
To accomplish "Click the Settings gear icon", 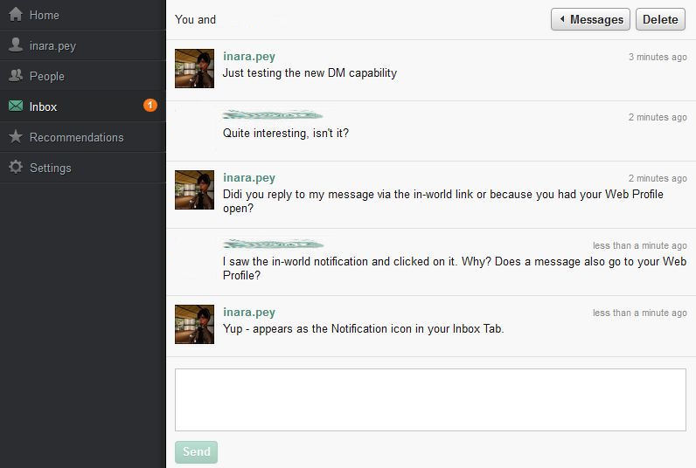I will click(x=15, y=168).
